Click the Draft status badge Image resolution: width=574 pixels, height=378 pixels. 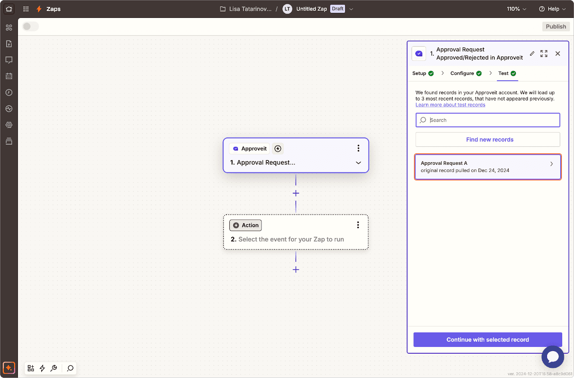point(338,9)
